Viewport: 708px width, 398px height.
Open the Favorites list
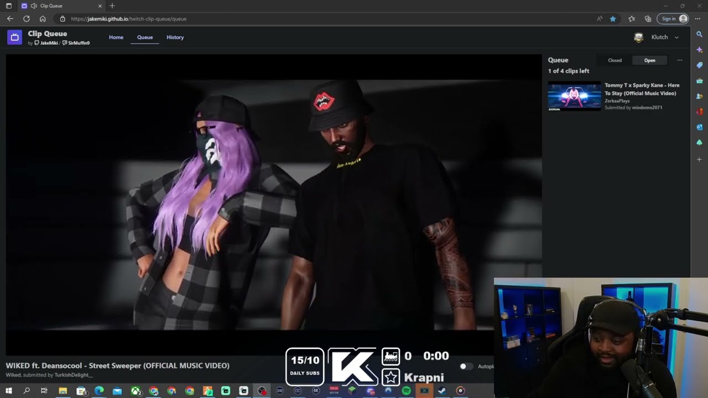[x=632, y=19]
